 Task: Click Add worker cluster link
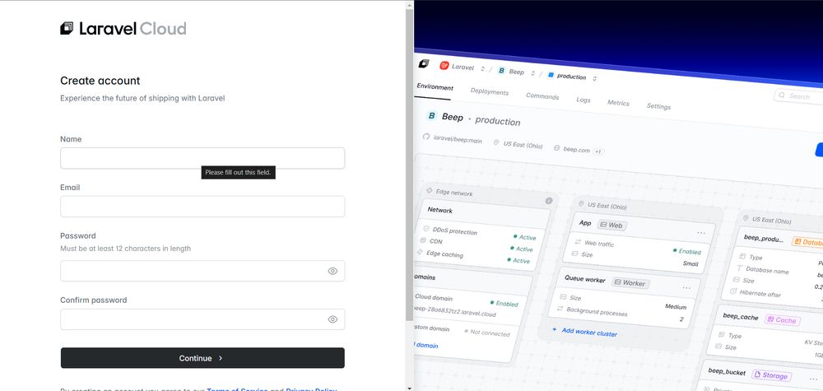coord(584,332)
